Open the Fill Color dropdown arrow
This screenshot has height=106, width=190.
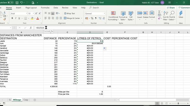coord(35,18)
